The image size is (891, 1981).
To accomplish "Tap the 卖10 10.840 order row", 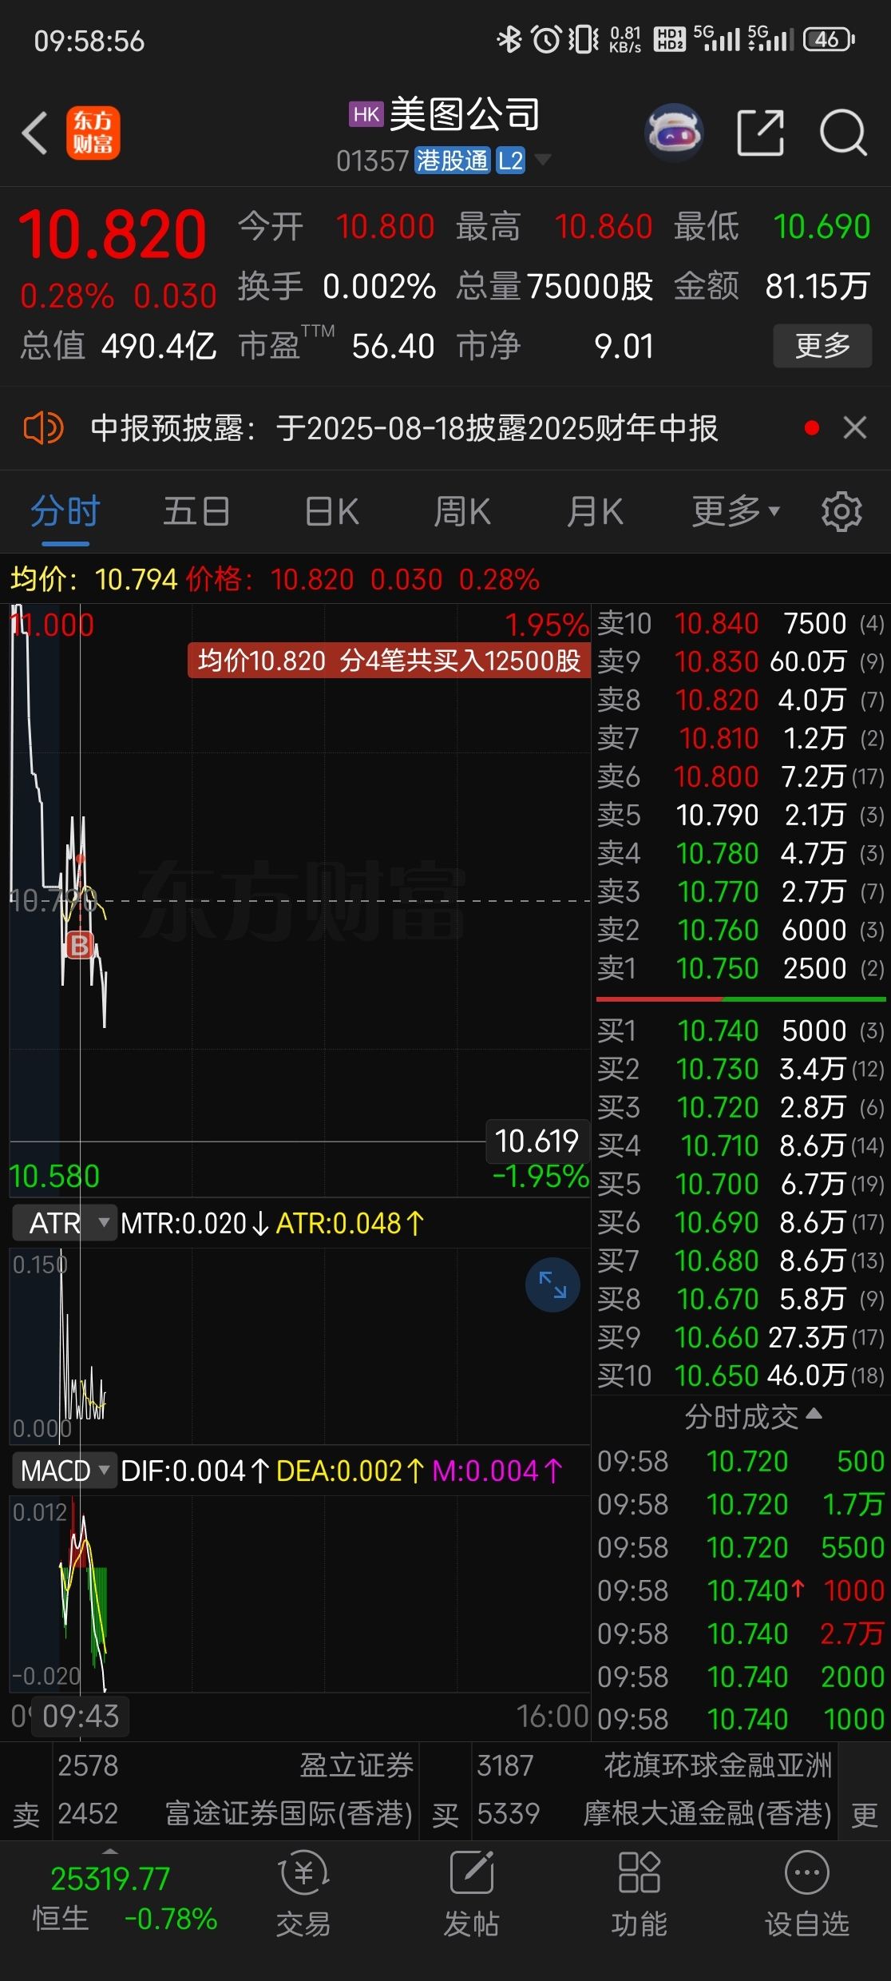I will pos(741,623).
